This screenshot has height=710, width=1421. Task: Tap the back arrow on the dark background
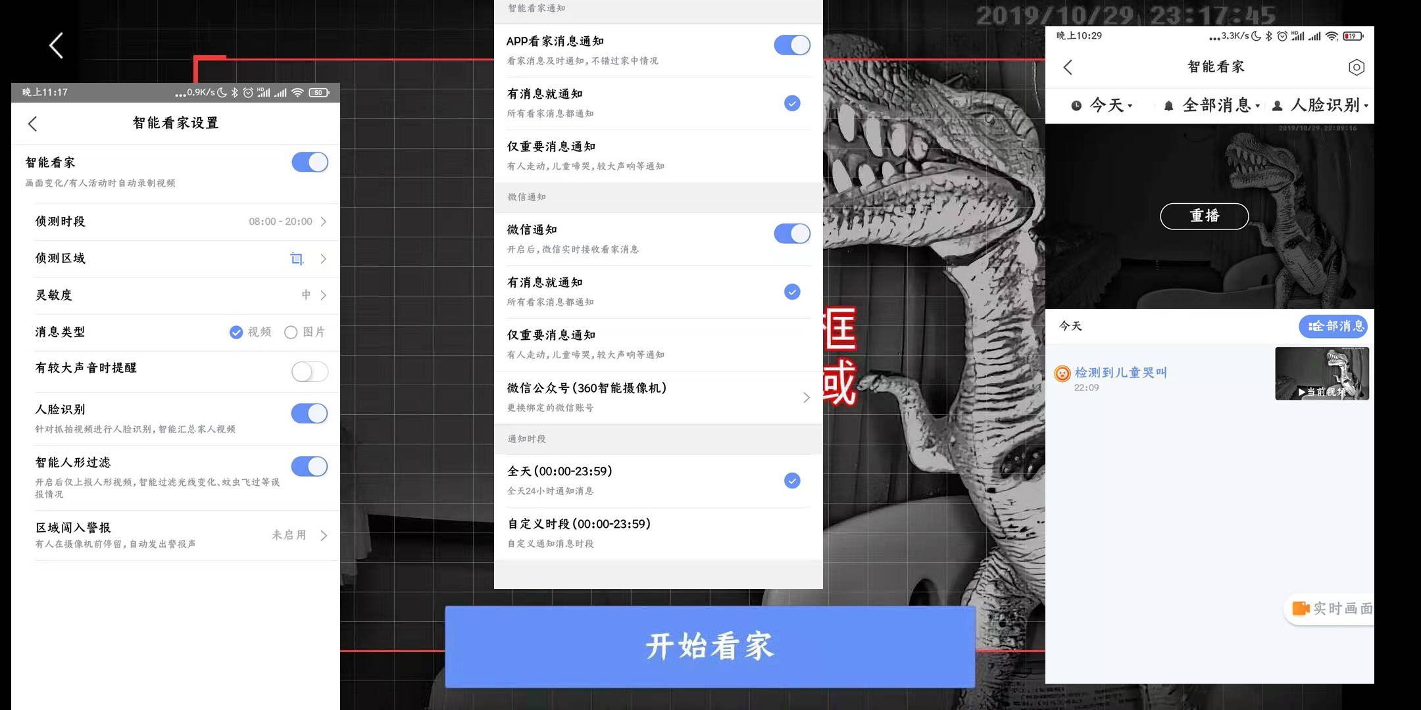click(57, 45)
